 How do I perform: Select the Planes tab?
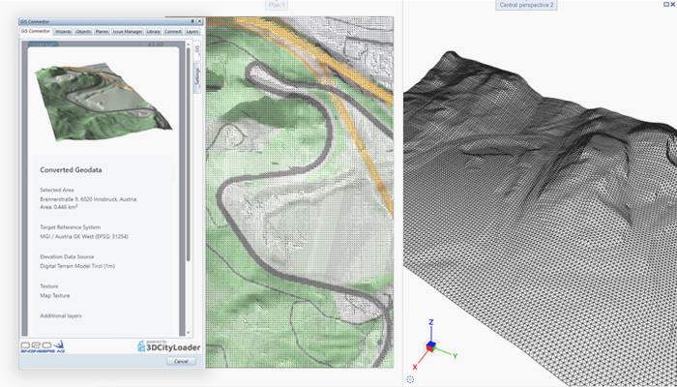(x=102, y=31)
